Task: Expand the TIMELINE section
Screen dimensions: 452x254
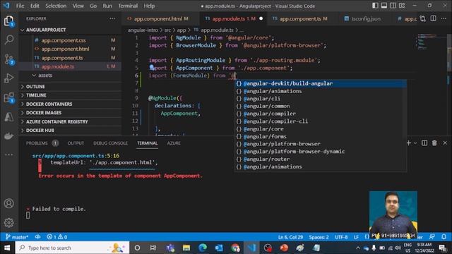Action: point(71,95)
